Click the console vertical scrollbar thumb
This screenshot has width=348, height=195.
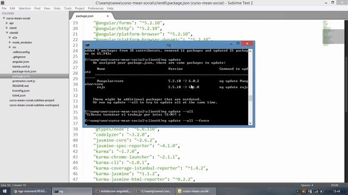[250, 98]
